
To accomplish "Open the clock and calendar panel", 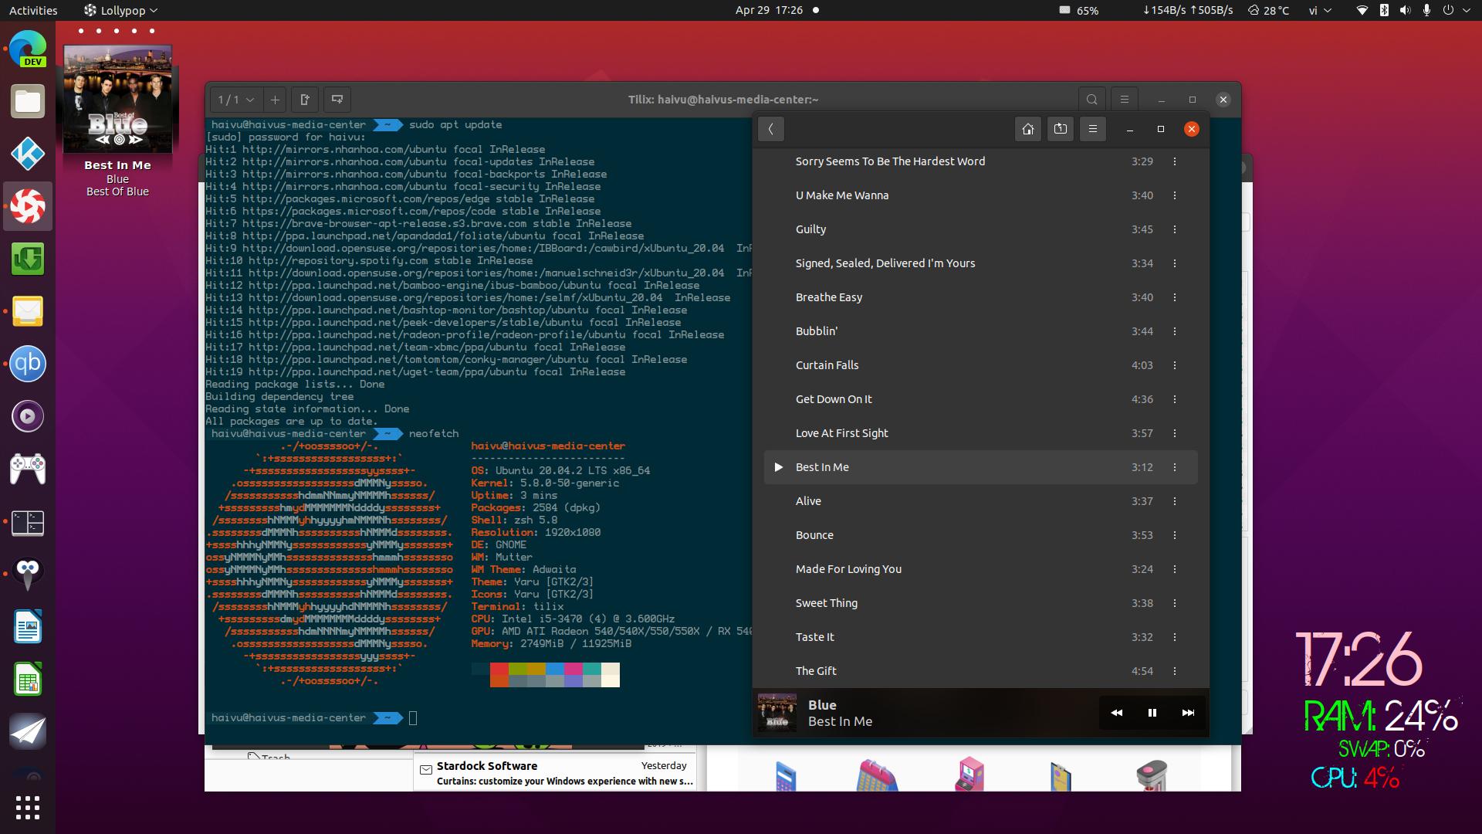I will pos(777,10).
